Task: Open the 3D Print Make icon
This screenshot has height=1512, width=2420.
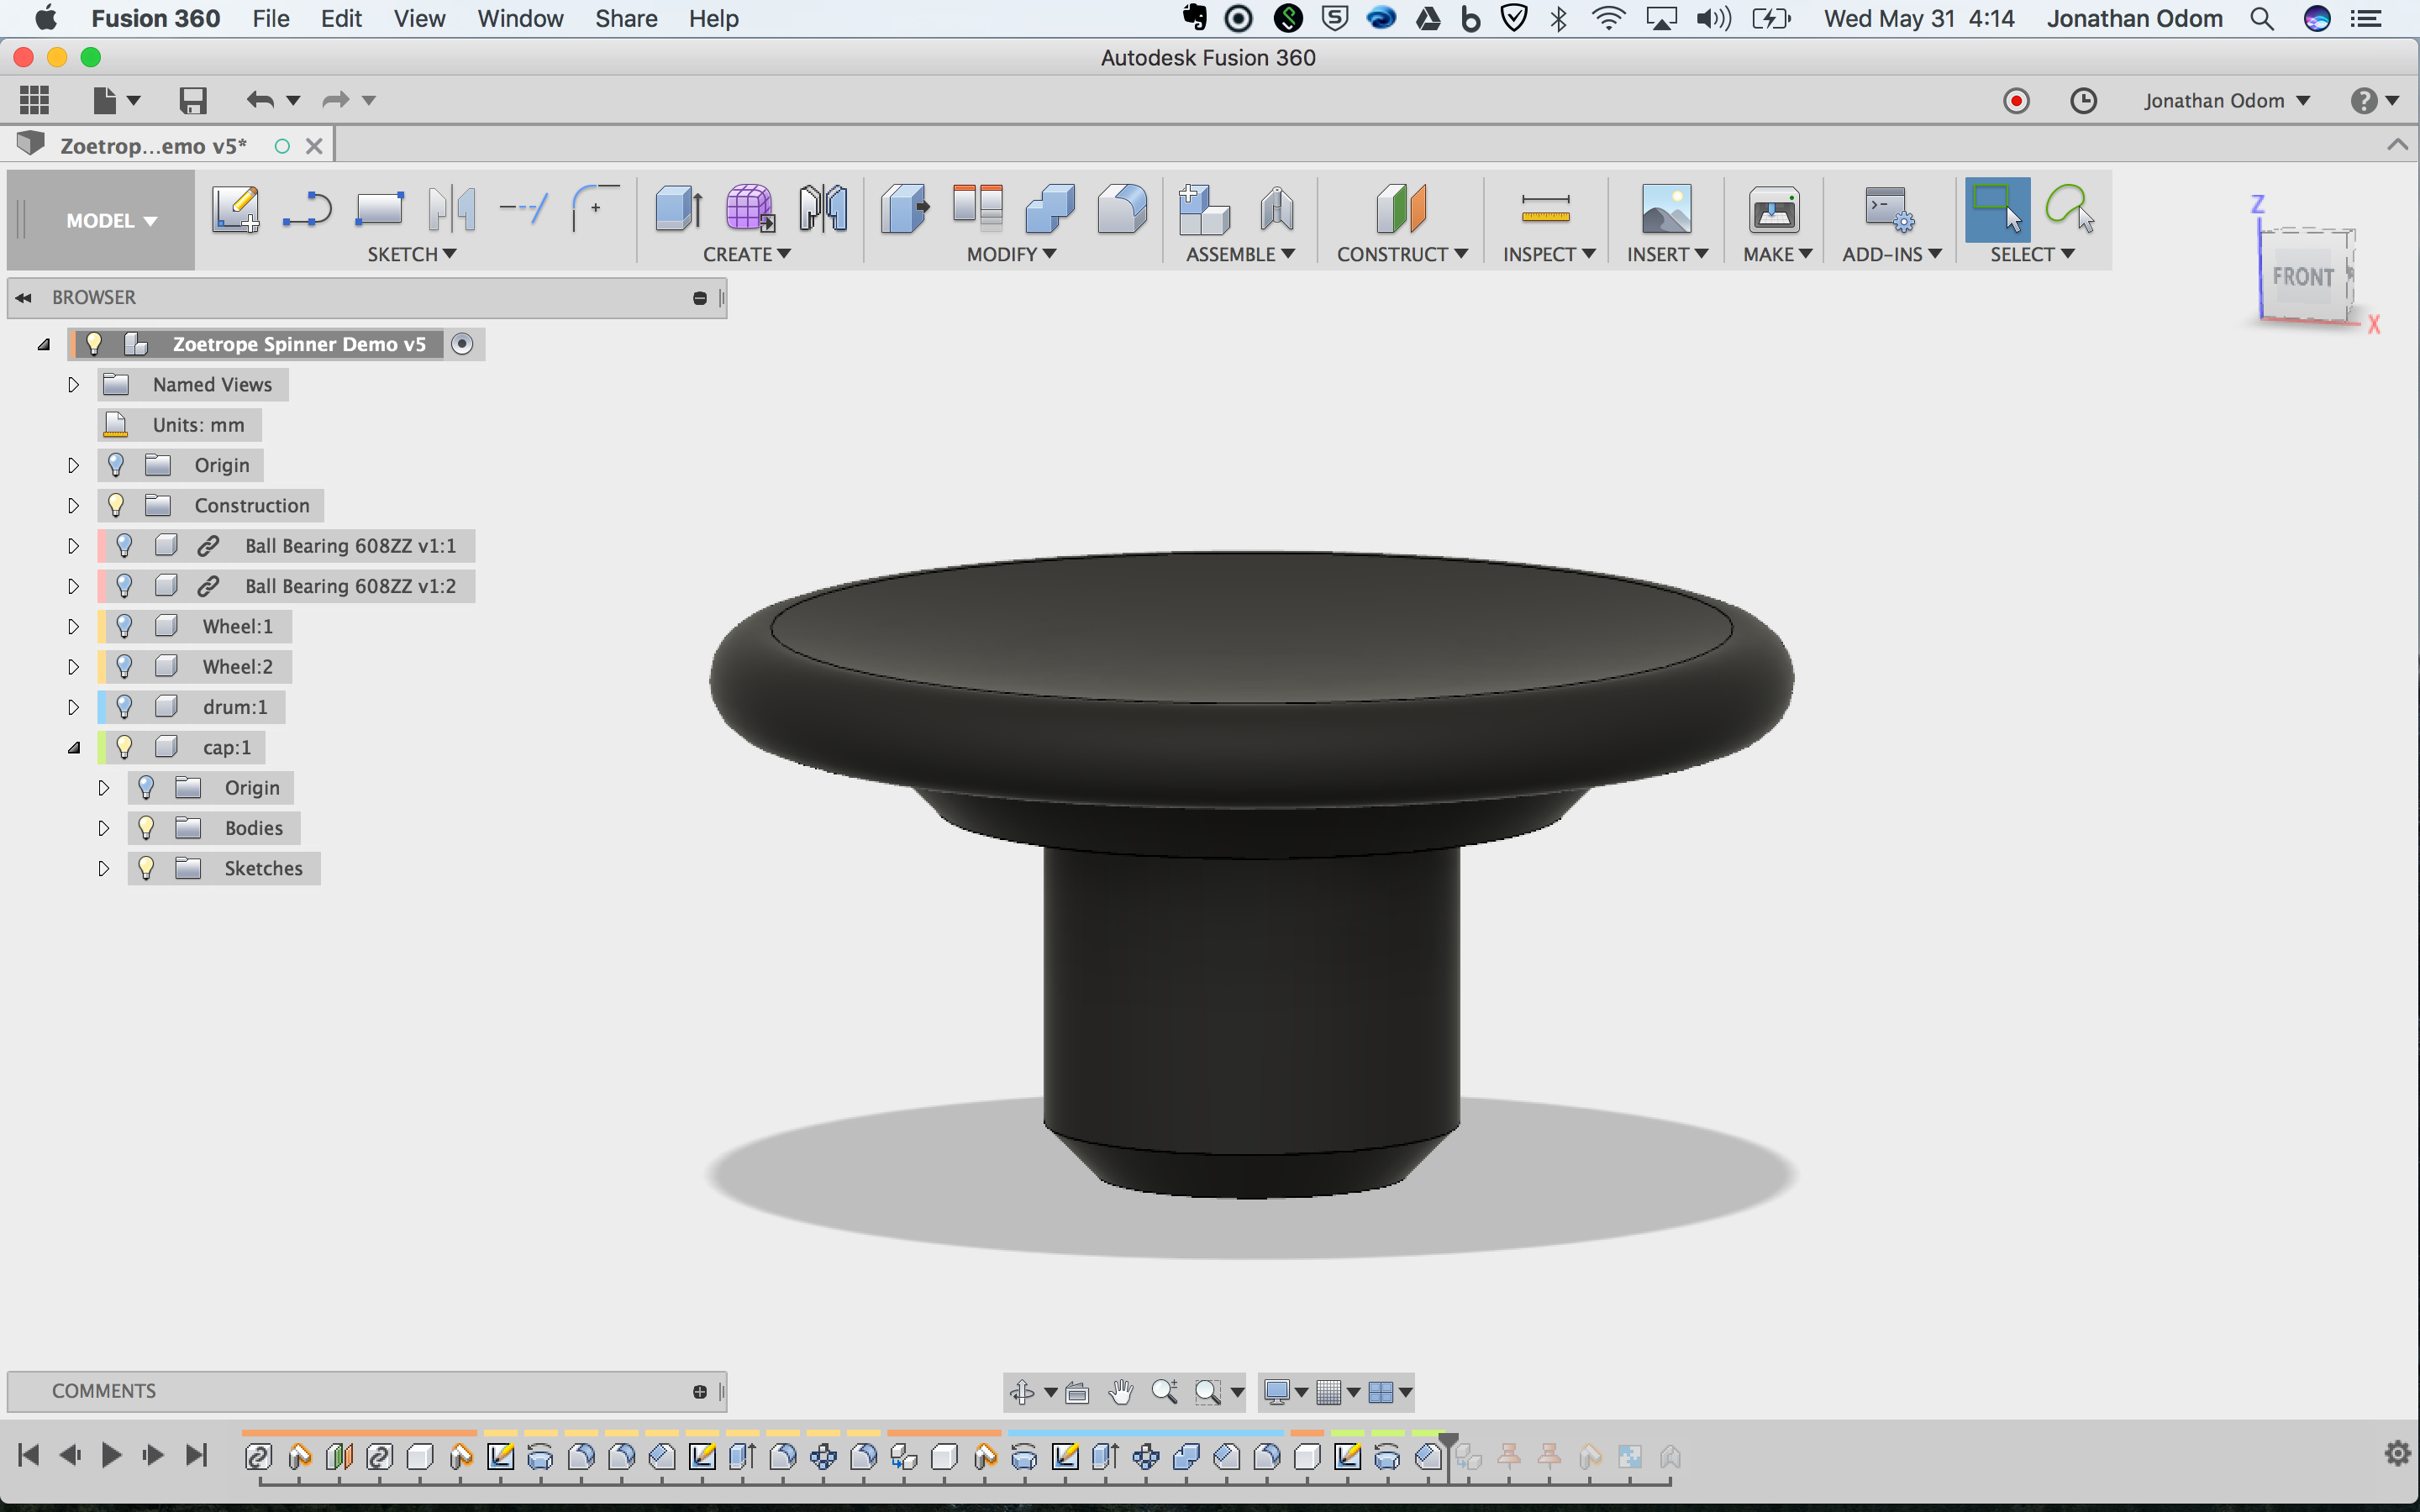Action: 1773,209
